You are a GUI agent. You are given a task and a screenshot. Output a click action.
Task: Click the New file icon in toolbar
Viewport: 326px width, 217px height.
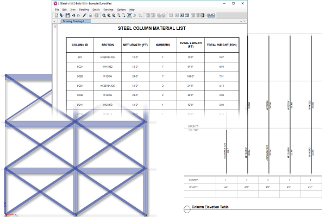pos(56,15)
